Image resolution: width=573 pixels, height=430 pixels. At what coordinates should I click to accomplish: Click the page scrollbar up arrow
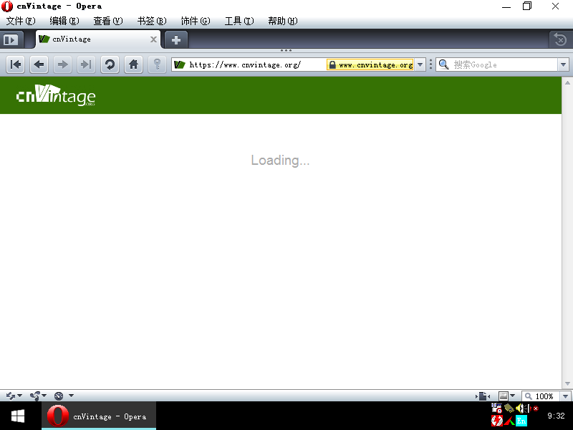(567, 82)
